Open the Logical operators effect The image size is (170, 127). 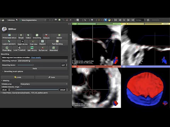(x=9, y=43)
